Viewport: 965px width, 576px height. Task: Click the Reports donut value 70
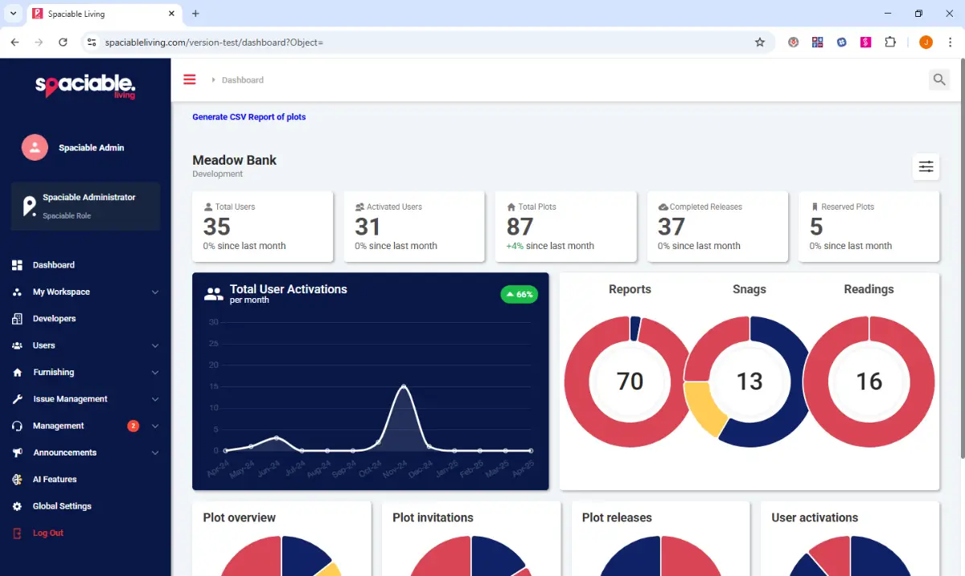[x=630, y=382]
